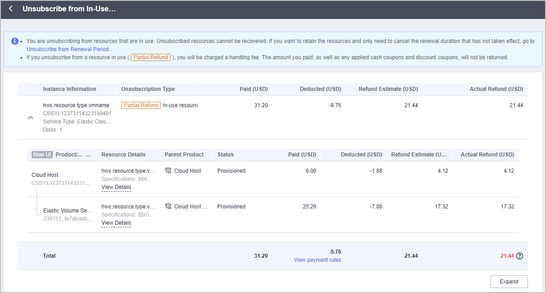View Details for Elastic Volume Service resource

(116, 223)
